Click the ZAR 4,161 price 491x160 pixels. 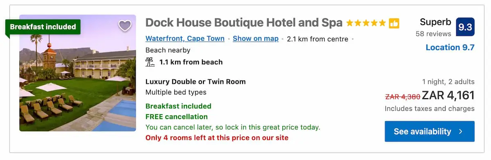(448, 95)
